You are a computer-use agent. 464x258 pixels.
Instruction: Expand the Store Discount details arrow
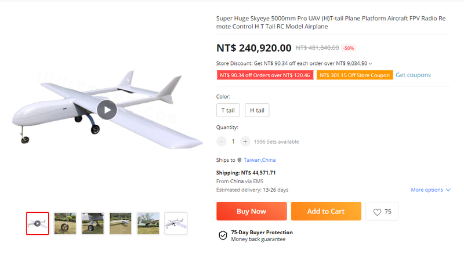tap(371, 64)
